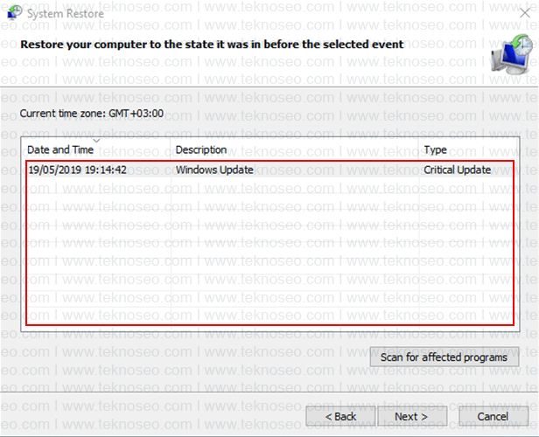
Task: Click the Critical Update type cell
Action: click(x=457, y=170)
